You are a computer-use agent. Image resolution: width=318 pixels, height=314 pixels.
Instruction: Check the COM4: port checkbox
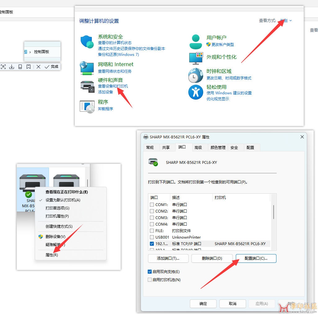pyautogui.click(x=152, y=224)
